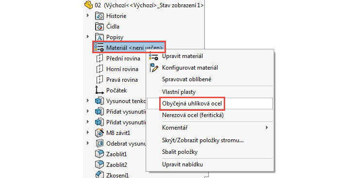Expand the Historie tree node
This screenshot has height=178, width=364.
[88, 15]
